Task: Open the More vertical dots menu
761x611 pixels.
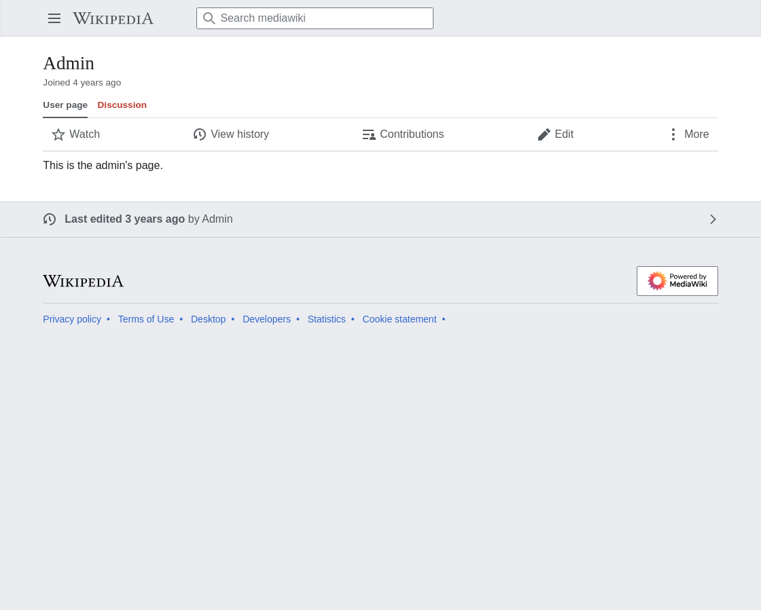Action: click(x=673, y=134)
